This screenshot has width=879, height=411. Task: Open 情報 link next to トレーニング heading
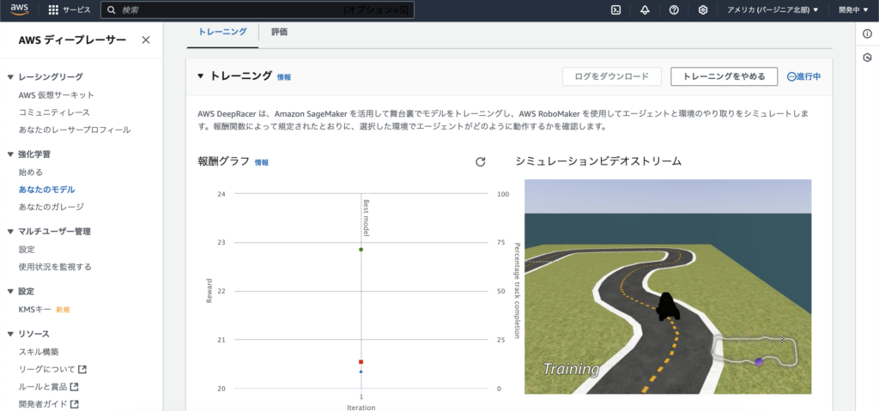[283, 77]
